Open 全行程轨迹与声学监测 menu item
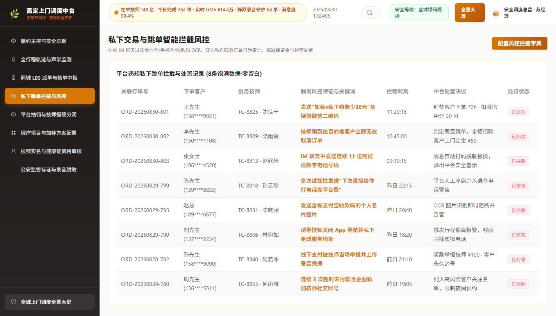 50,59
